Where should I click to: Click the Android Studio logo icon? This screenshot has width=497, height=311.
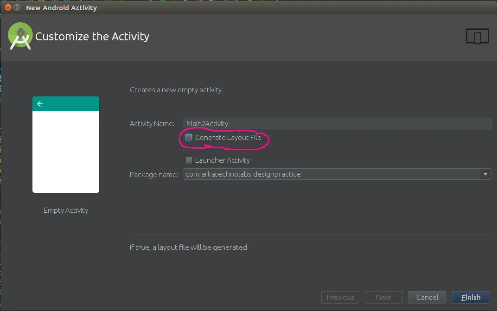(x=20, y=36)
